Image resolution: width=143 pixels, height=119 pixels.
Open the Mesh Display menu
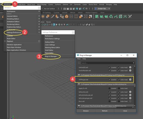tap(42, 5)
